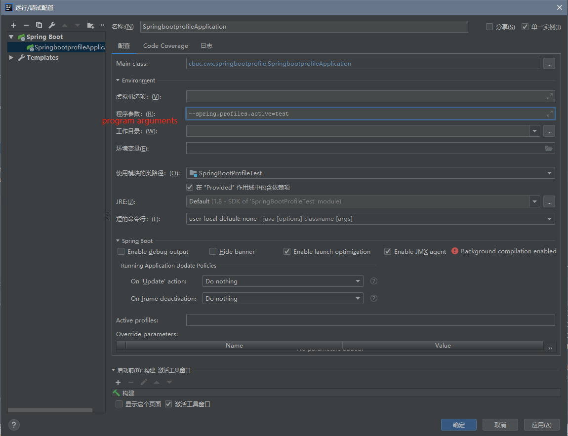
Task: Open dialog help question mark button
Action: pos(14,425)
